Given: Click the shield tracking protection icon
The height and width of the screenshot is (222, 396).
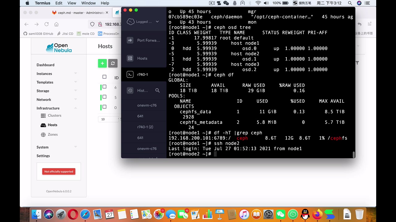Looking at the screenshot, I should click(92, 24).
